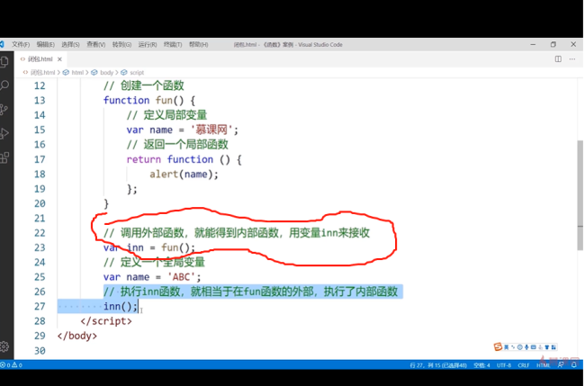The image size is (585, 386).
Task: Open the Extensions view
Action: coord(4,157)
